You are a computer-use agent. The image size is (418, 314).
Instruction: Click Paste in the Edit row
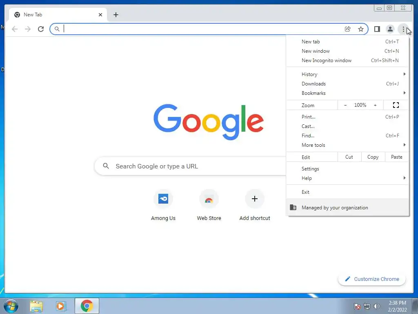[x=397, y=157]
